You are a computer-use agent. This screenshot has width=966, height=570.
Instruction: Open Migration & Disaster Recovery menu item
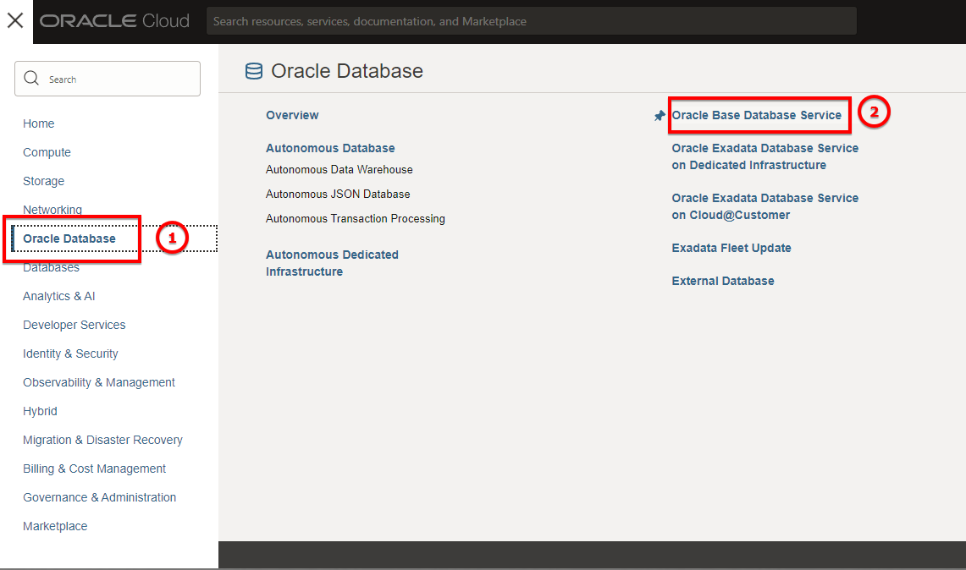pos(103,440)
